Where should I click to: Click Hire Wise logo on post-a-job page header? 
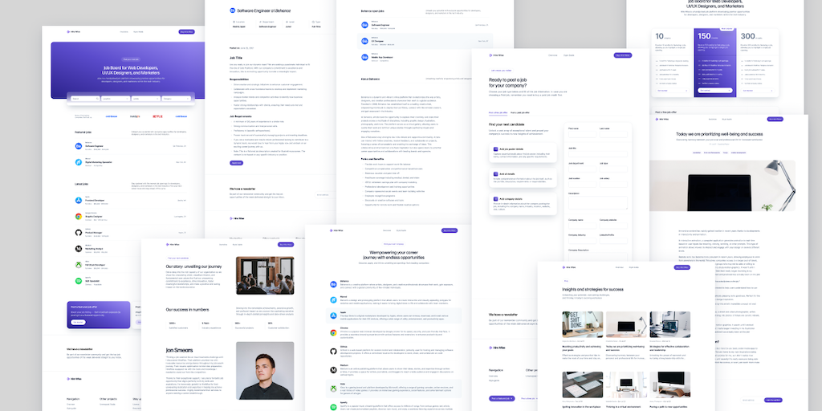click(x=494, y=55)
